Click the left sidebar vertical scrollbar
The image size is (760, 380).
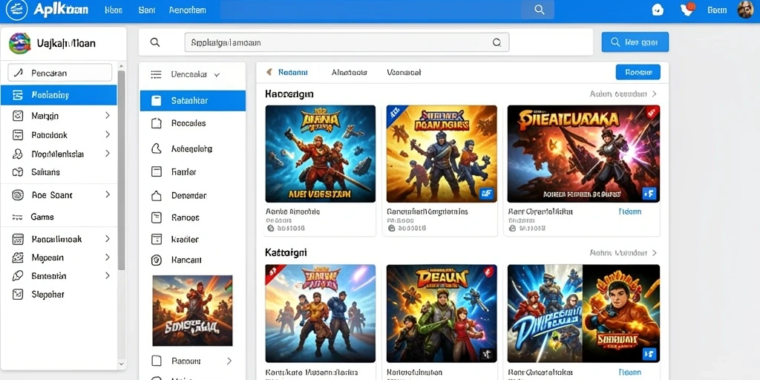coord(121,170)
